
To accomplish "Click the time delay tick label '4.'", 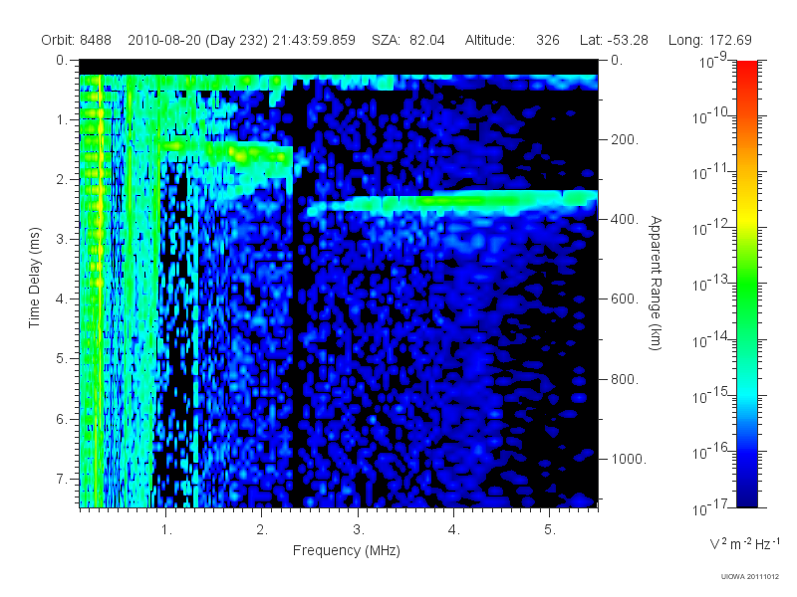I will [x=62, y=299].
